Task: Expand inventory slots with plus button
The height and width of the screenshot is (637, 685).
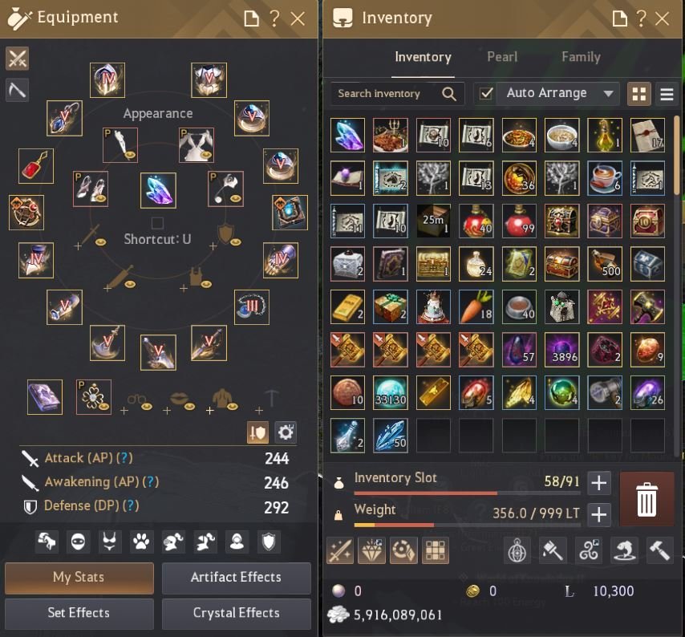Action: tap(598, 483)
